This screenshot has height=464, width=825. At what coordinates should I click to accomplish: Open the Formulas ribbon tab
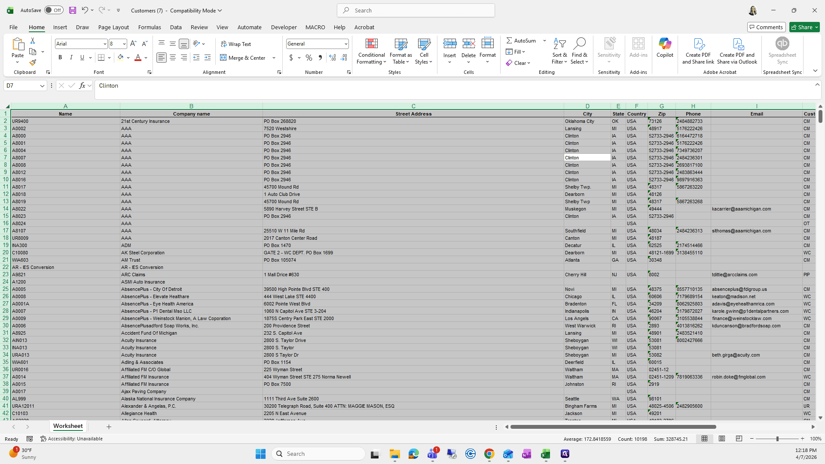coord(150,27)
